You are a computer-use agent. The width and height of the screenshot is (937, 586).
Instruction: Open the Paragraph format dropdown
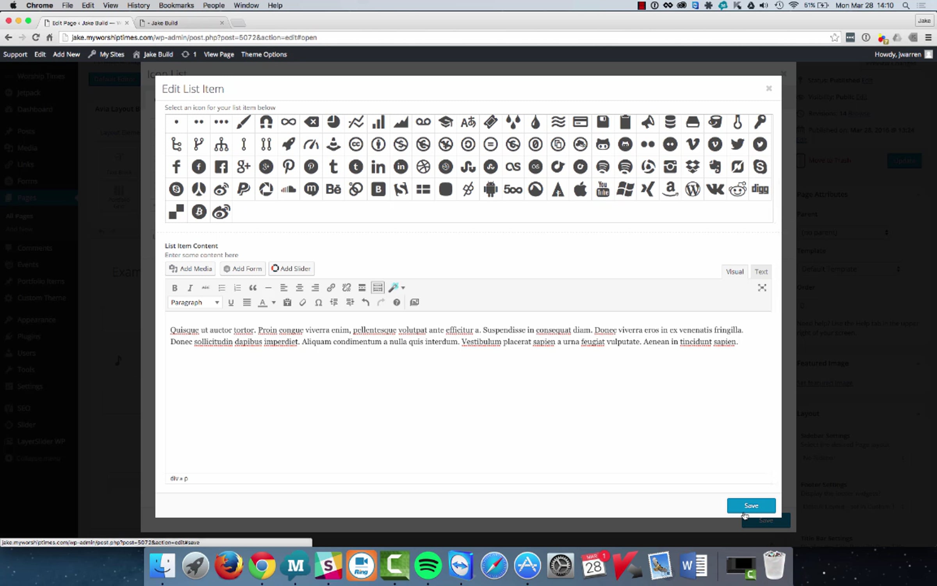(195, 302)
